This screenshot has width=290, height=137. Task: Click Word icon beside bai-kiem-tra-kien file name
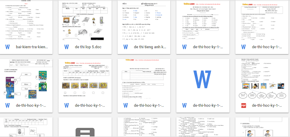pos(8,47)
